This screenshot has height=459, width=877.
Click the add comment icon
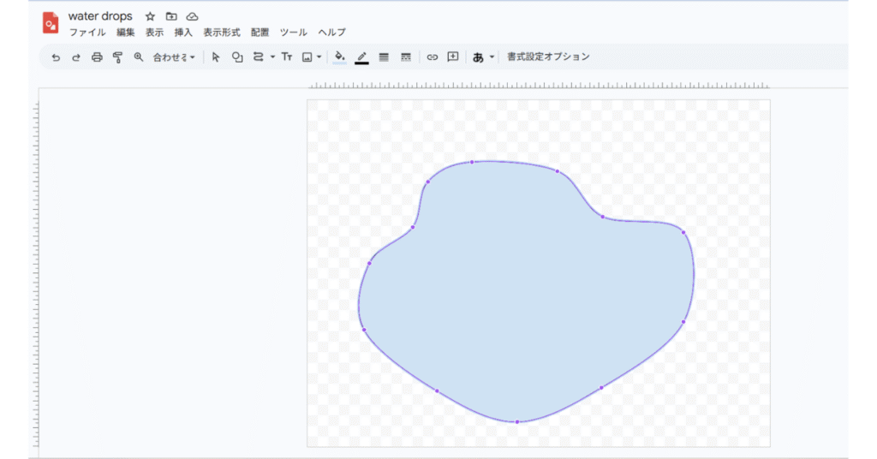pyautogui.click(x=453, y=57)
